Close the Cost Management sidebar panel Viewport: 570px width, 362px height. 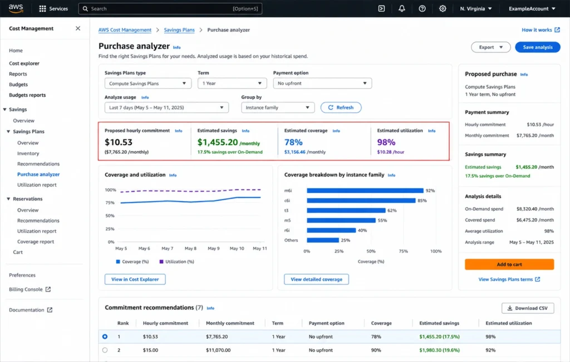click(x=78, y=28)
